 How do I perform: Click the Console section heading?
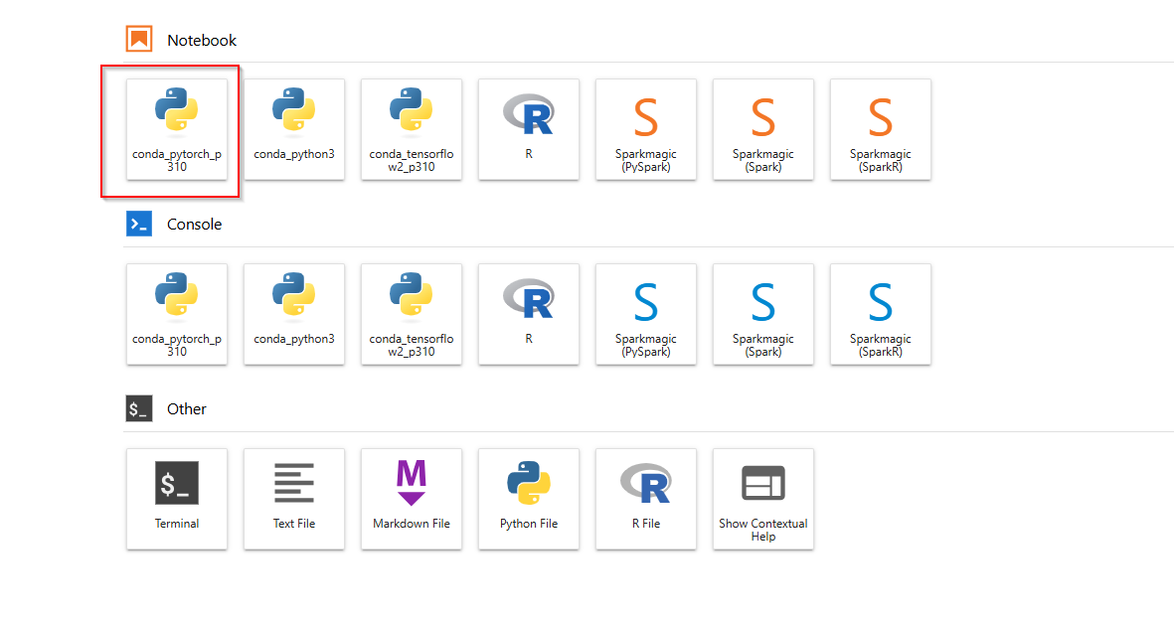coord(194,225)
